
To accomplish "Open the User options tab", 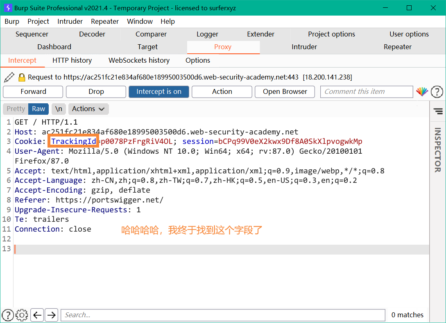I will pos(409,34).
